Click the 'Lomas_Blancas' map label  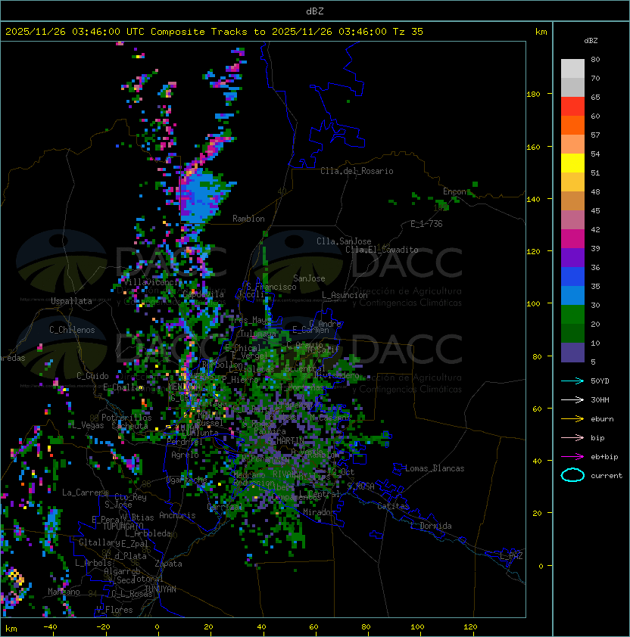[x=435, y=468]
